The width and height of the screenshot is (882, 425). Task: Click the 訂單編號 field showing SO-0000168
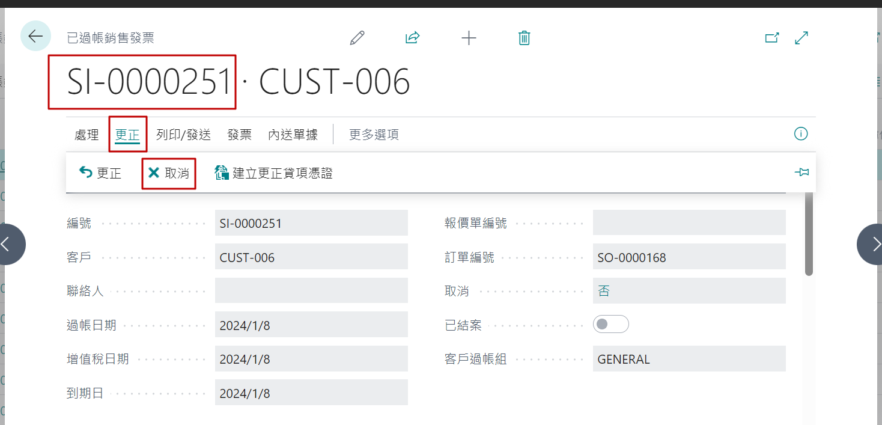click(x=689, y=257)
